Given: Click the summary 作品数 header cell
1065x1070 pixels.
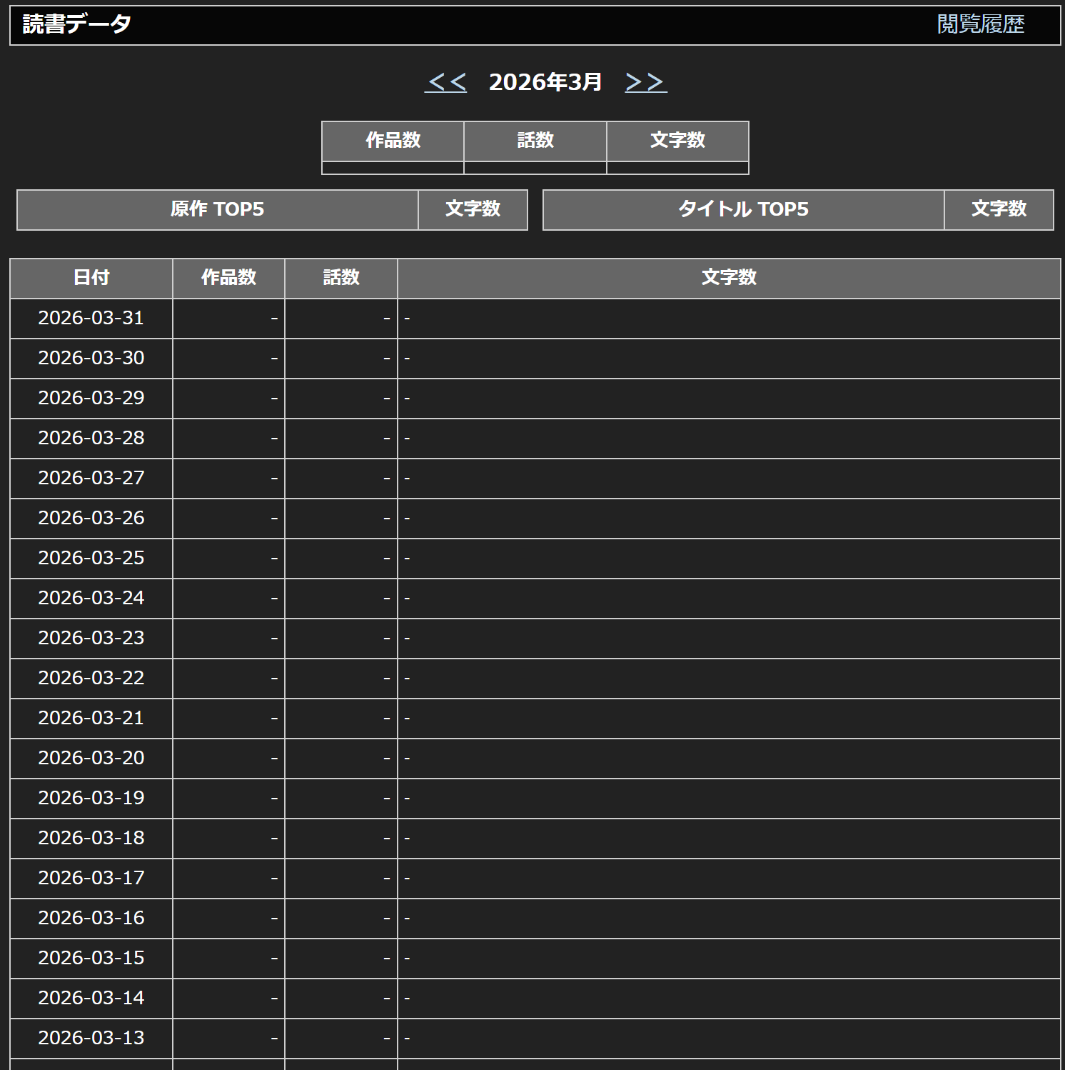Looking at the screenshot, I should [x=393, y=141].
